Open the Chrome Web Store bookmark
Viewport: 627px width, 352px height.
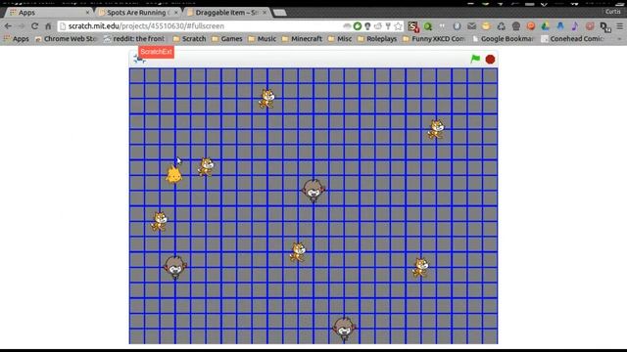point(66,39)
